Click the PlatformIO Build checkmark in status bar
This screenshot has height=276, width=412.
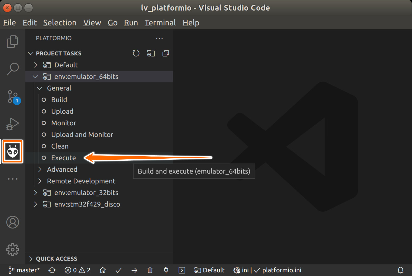pyautogui.click(x=118, y=270)
